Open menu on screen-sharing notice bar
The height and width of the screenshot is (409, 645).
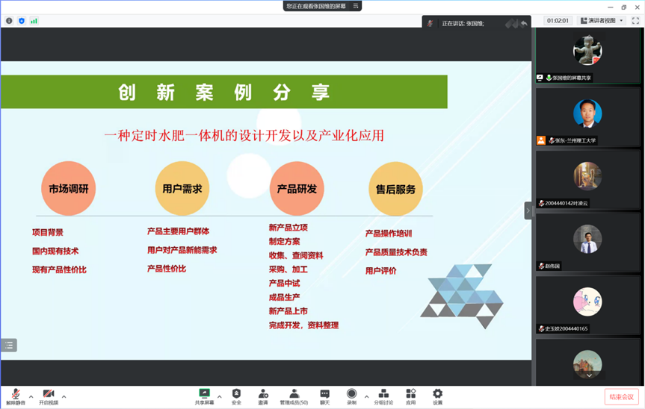pos(357,6)
